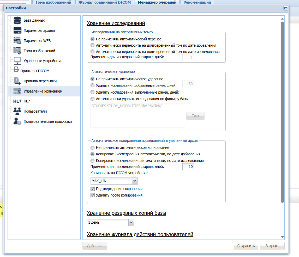Image resolution: width=299 pixels, height=257 pixels.
Task: Click the 'Автоматическое удаление' group title
Action: [x=113, y=72]
